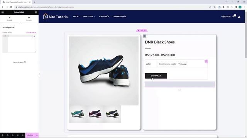Open the Elementor widgets grid panel
Screen dimensions: 247x138
pos(36,12)
